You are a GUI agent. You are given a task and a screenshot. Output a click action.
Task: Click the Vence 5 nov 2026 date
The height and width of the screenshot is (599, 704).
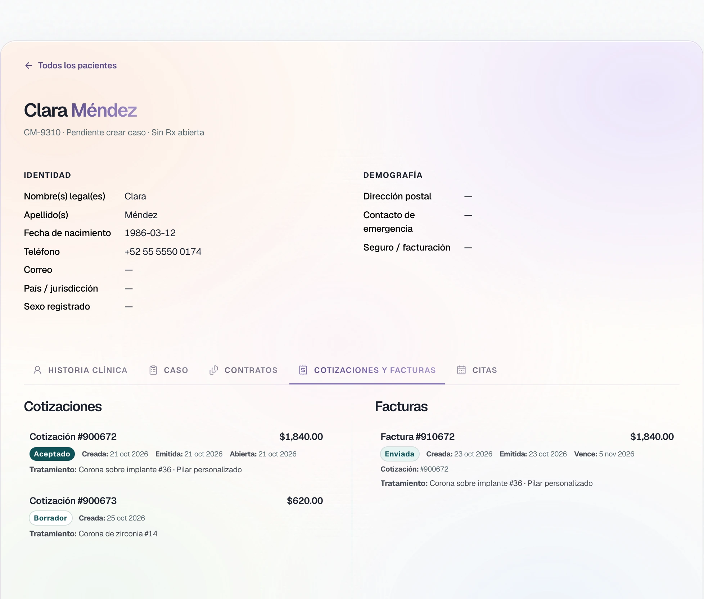[x=604, y=454]
